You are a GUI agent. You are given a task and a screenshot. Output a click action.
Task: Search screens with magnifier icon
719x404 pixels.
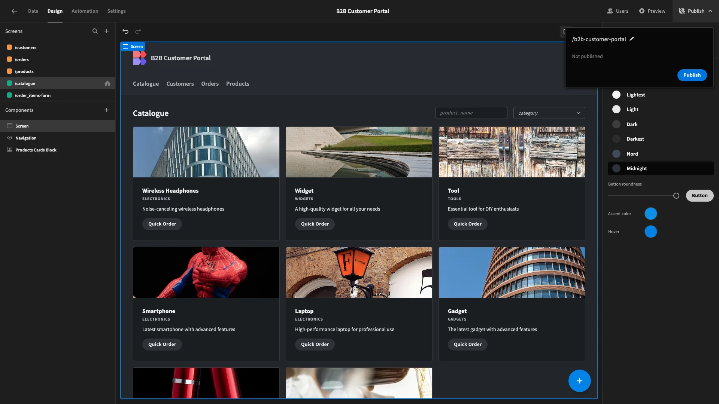click(95, 31)
